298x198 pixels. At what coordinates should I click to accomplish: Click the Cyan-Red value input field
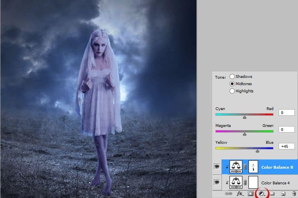pyautogui.click(x=286, y=113)
